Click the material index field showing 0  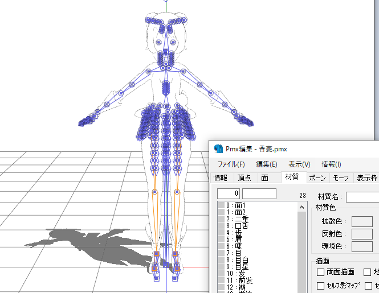click(229, 195)
